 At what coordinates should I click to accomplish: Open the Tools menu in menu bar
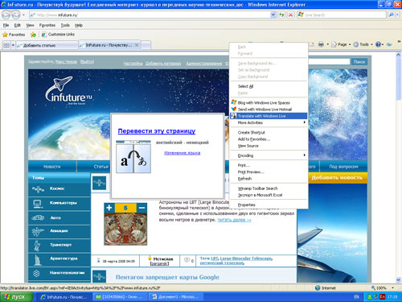point(65,25)
